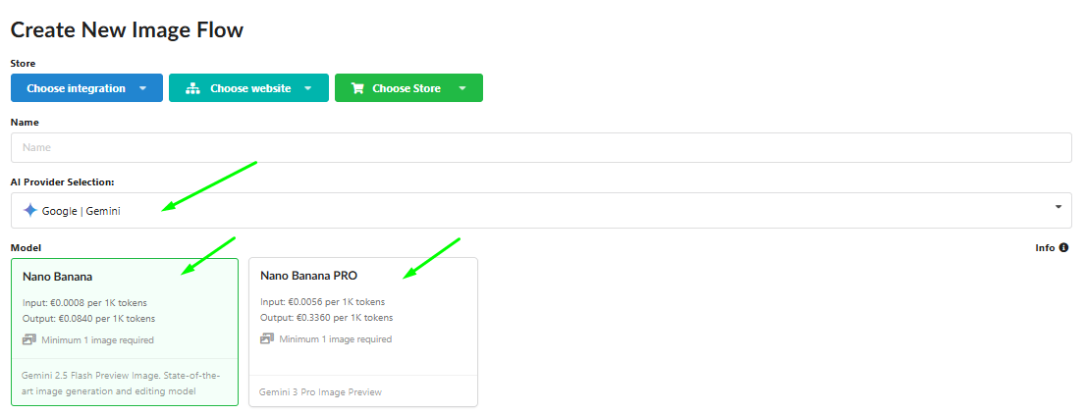Viewport: 1085px width, 414px height.
Task: Open the Choose Store dropdown
Action: tap(408, 87)
